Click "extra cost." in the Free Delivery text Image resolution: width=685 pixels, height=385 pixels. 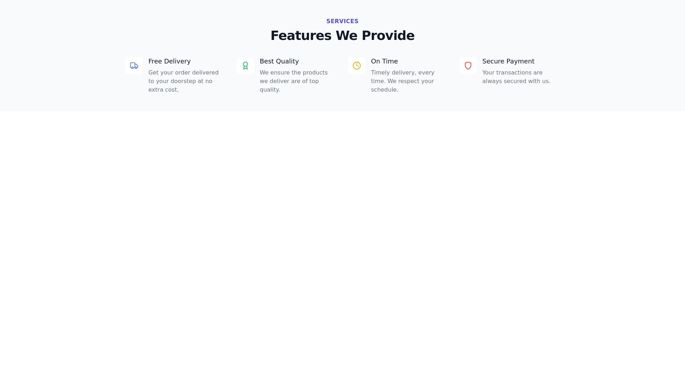163,90
